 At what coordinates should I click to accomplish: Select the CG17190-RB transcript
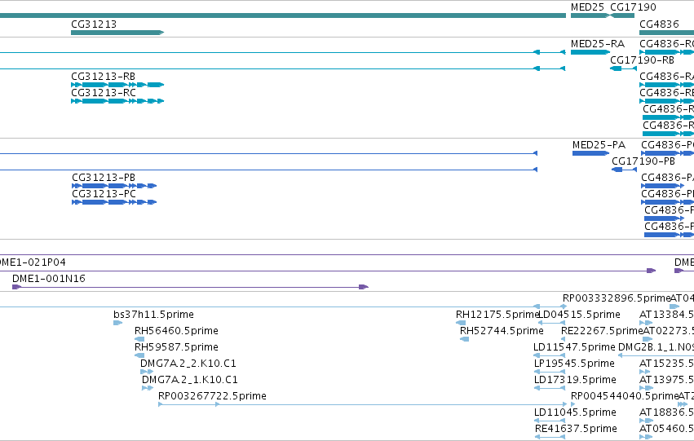[x=643, y=60]
